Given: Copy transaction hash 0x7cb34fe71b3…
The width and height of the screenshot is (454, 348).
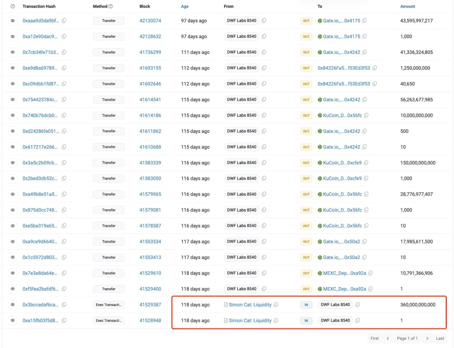Looking at the screenshot, I should point(64,52).
